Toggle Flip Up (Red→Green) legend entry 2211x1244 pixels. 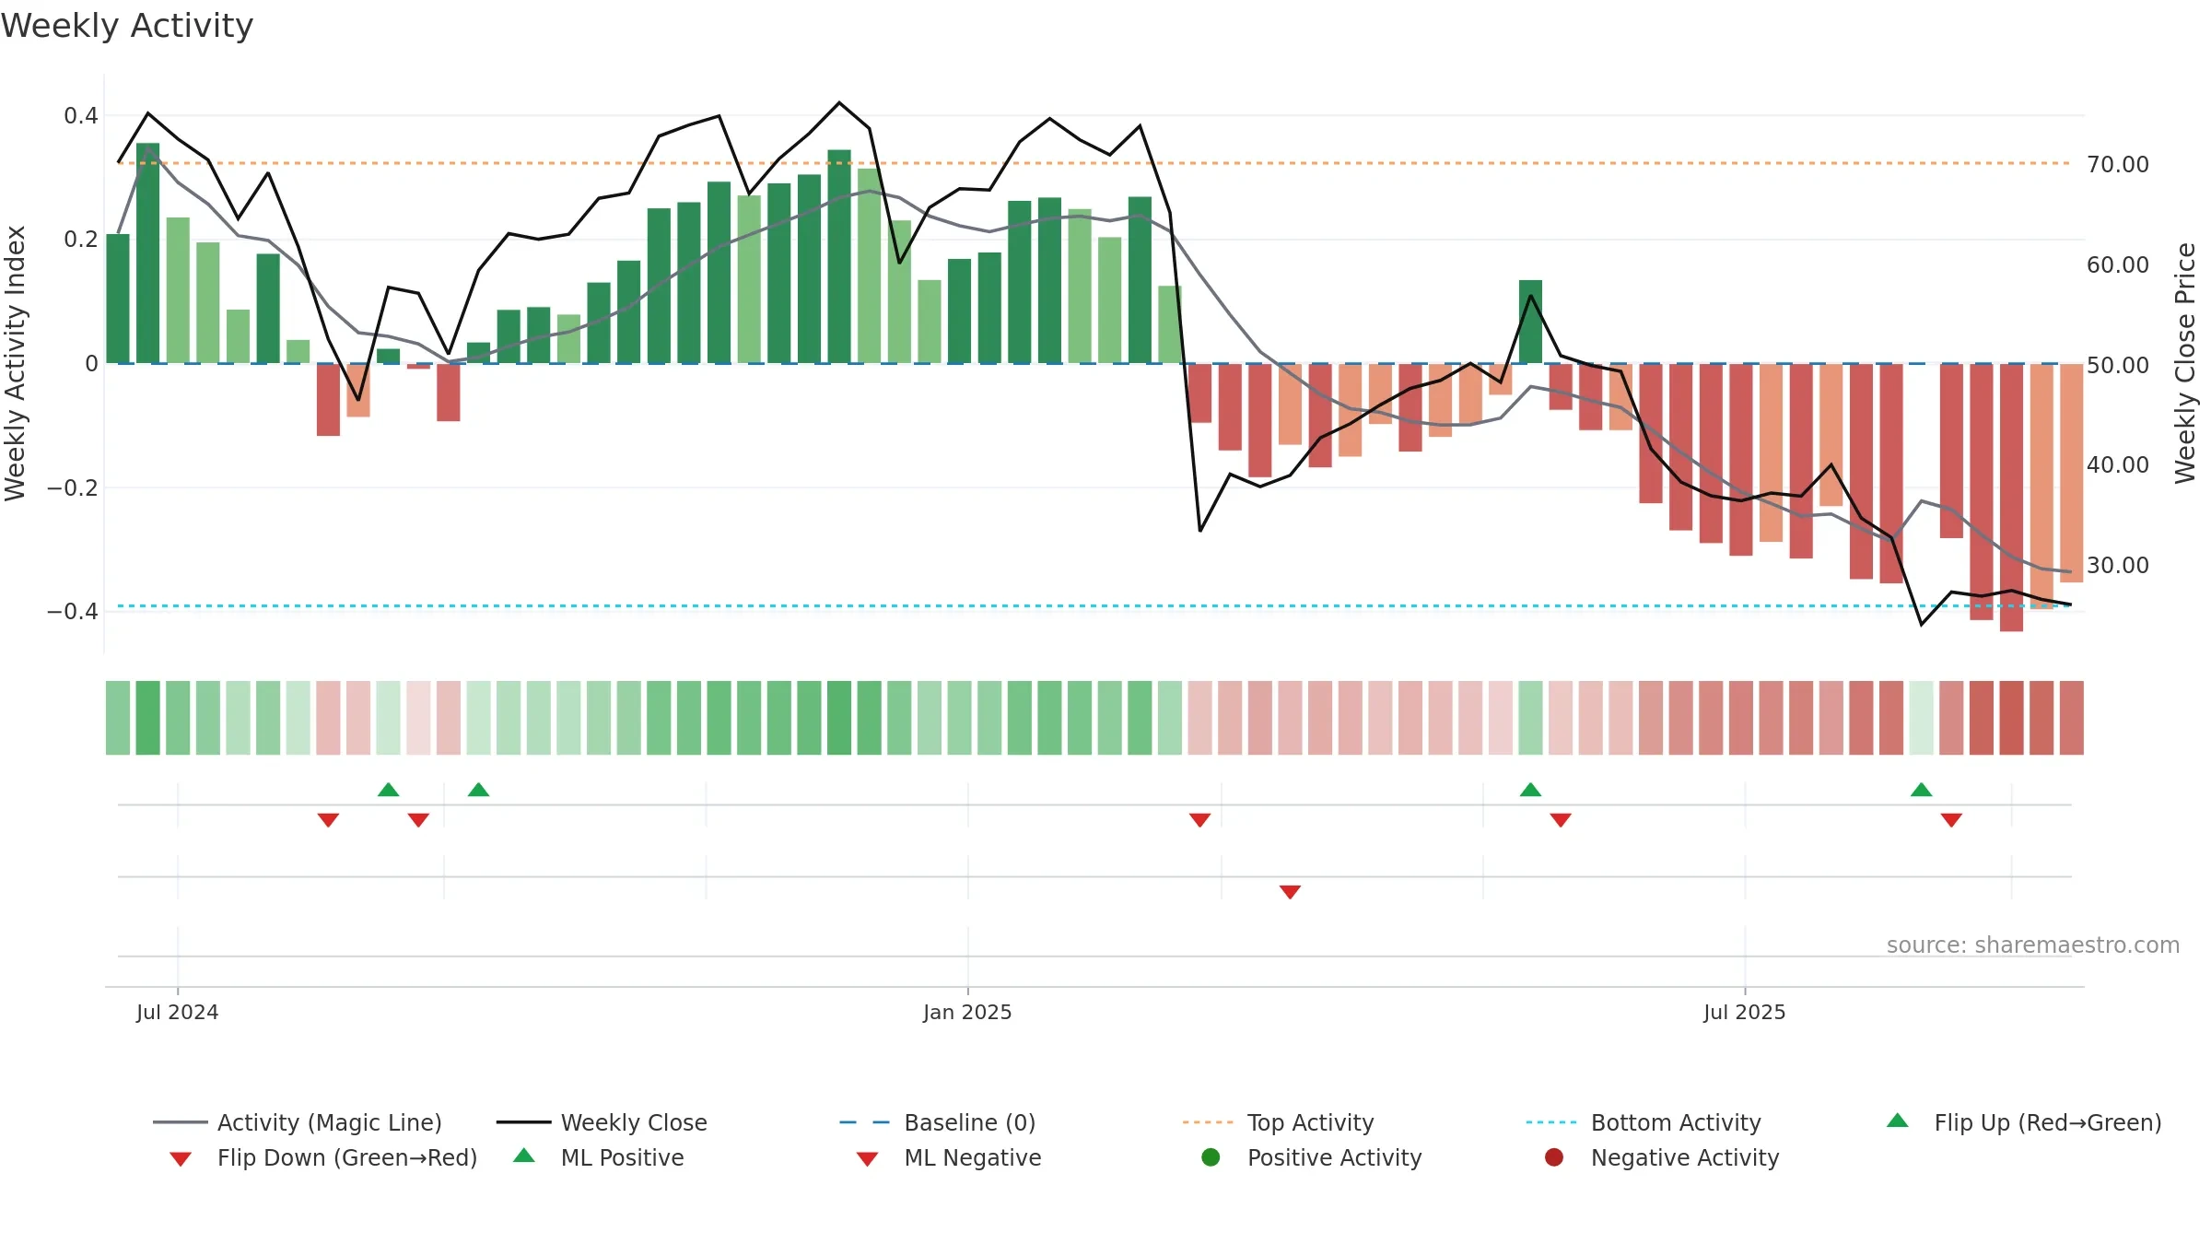click(x=2024, y=1122)
